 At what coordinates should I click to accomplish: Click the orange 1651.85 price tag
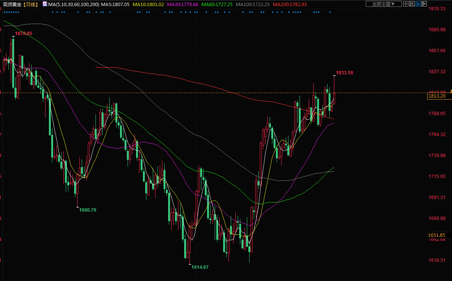pyautogui.click(x=437, y=235)
